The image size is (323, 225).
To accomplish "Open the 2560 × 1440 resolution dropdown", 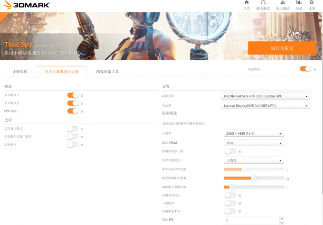I will click(254, 133).
